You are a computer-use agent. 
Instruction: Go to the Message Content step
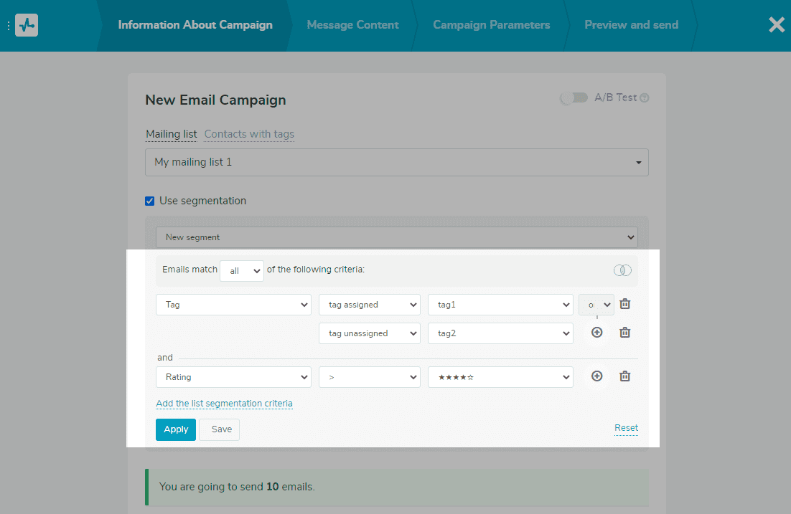click(352, 25)
